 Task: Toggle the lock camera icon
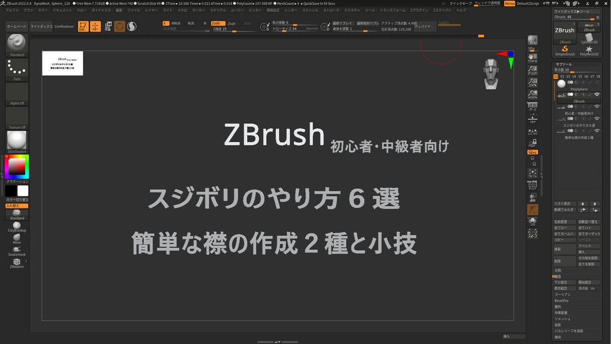tap(532, 143)
